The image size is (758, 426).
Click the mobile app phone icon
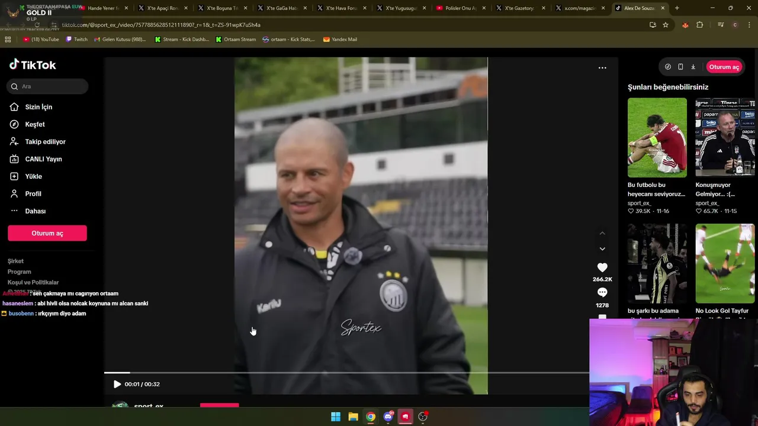(680, 67)
